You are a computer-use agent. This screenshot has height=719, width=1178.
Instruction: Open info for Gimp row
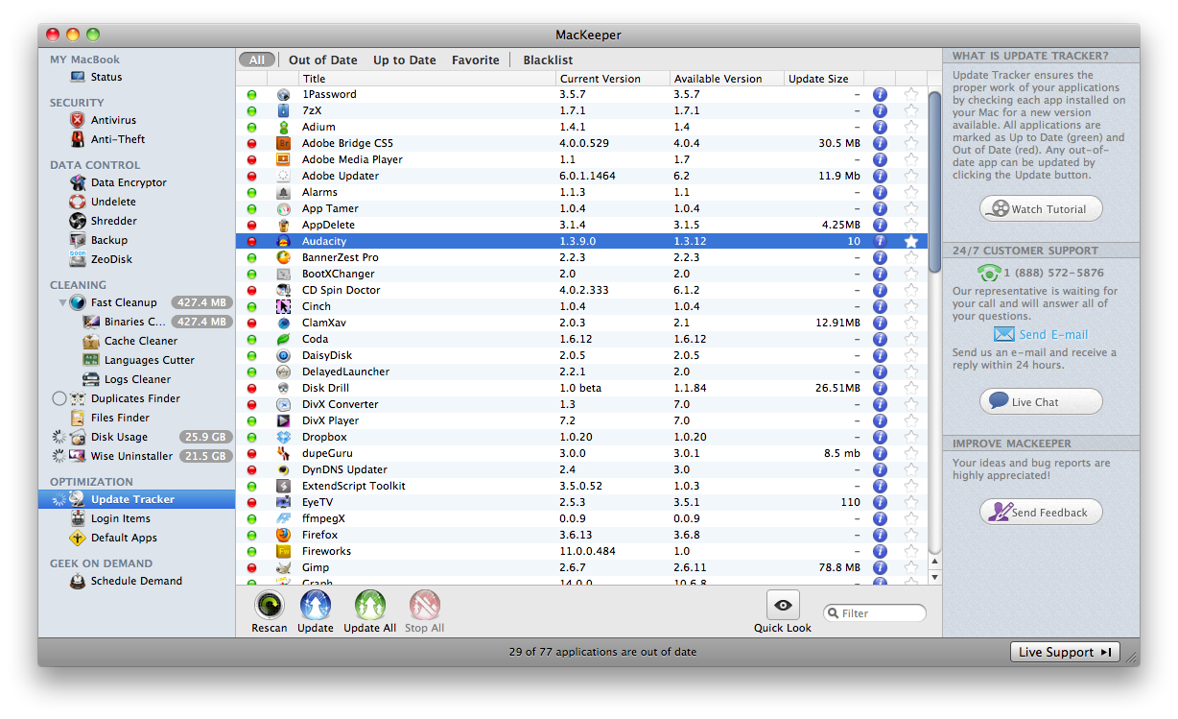880,567
